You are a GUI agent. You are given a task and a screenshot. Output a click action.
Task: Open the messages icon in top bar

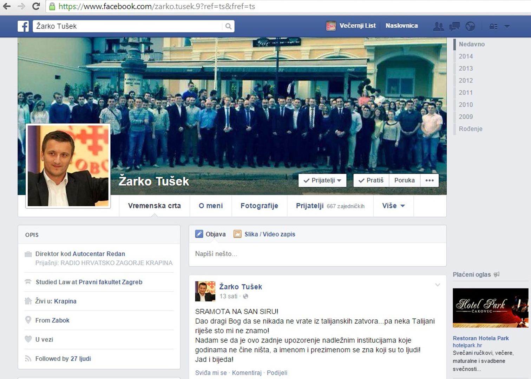coord(454,26)
